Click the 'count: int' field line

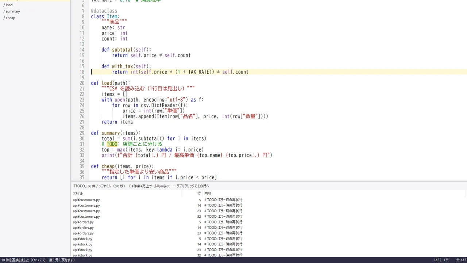pyautogui.click(x=115, y=39)
